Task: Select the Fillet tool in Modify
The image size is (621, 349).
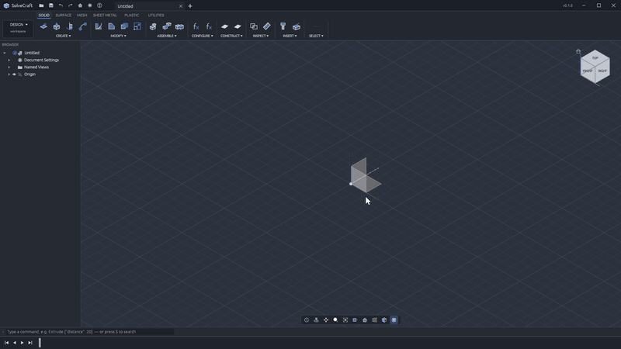Action: click(99, 26)
